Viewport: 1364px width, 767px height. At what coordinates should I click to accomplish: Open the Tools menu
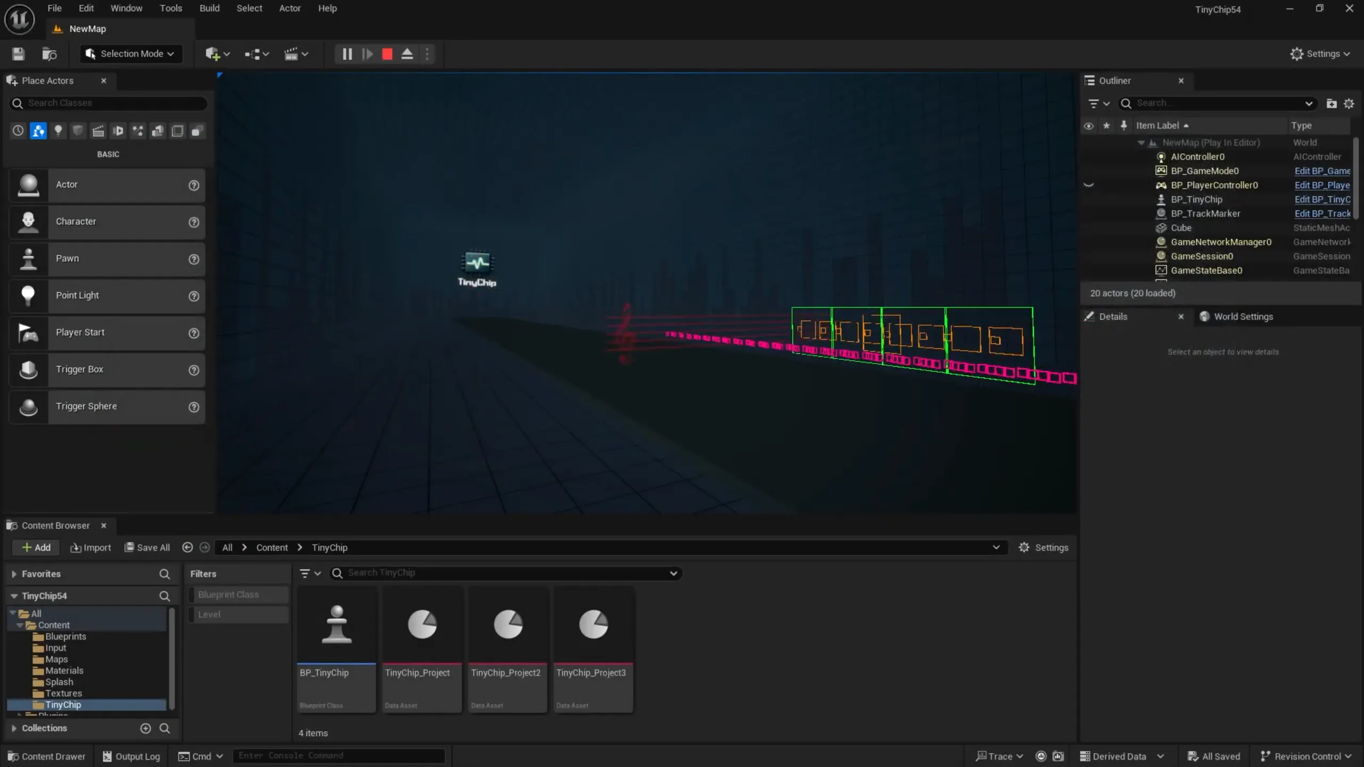[171, 8]
